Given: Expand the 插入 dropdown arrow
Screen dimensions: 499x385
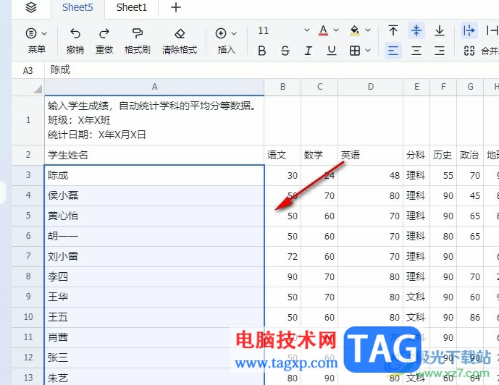Looking at the screenshot, I should click(x=234, y=33).
